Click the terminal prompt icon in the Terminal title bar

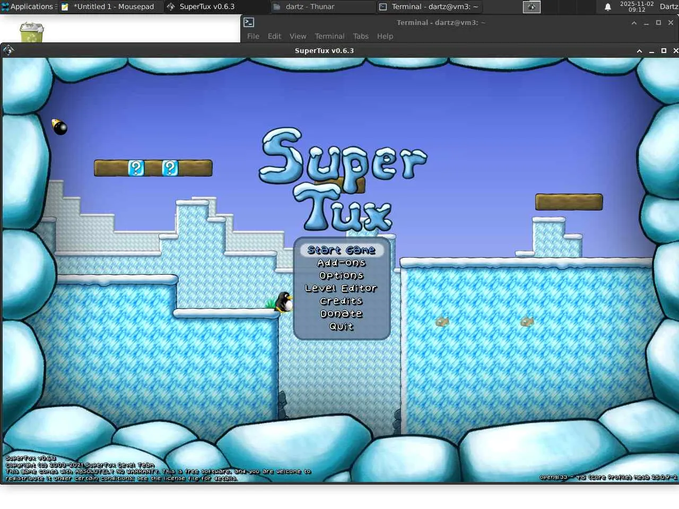point(249,22)
